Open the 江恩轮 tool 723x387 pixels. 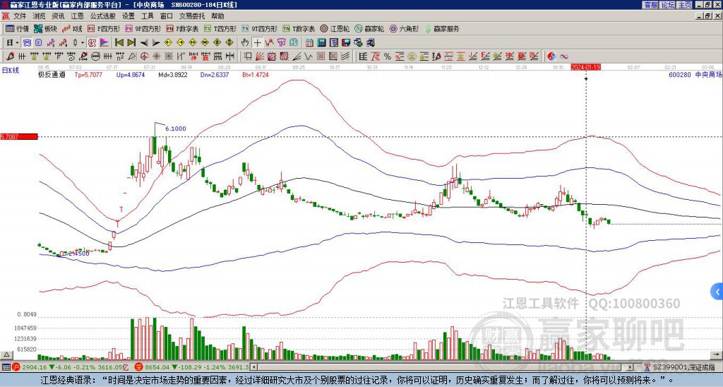[335, 29]
